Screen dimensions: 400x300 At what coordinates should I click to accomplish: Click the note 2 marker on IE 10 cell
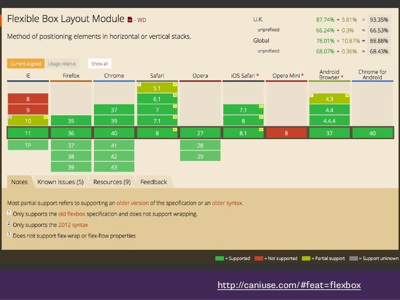(9, 117)
